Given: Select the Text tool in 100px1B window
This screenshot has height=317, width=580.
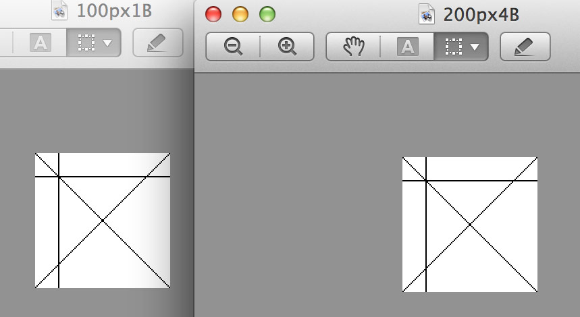Looking at the screenshot, I should pos(40,43).
